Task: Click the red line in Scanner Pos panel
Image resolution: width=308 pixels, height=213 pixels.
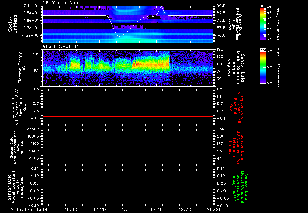Action: pos(128,153)
